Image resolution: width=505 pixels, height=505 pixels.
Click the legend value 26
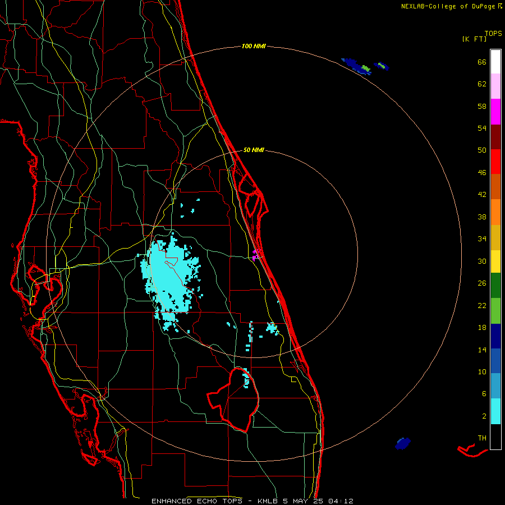coord(482,283)
